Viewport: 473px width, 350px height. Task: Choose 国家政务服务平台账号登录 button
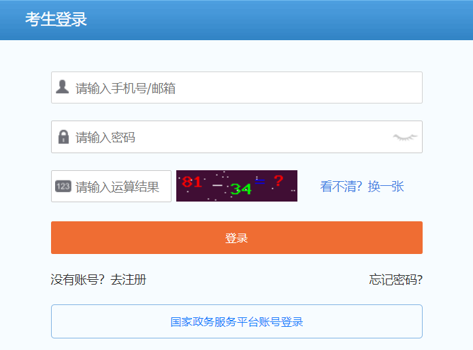click(x=236, y=321)
